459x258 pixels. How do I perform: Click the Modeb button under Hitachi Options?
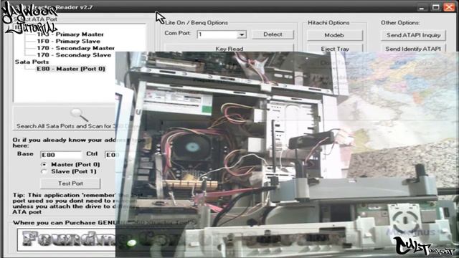click(334, 35)
